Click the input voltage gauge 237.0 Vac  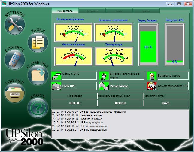click(x=74, y=33)
